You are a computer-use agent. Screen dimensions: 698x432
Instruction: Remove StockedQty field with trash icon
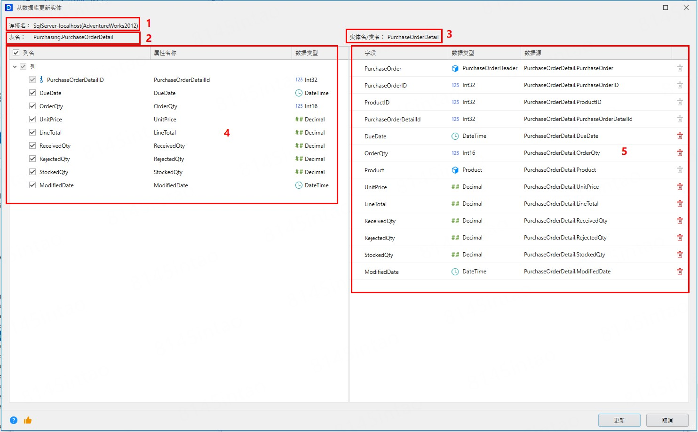click(x=680, y=255)
